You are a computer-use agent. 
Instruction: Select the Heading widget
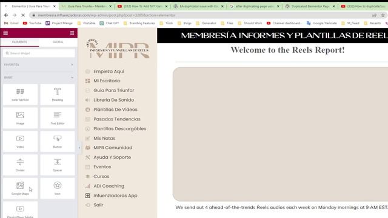(58, 94)
